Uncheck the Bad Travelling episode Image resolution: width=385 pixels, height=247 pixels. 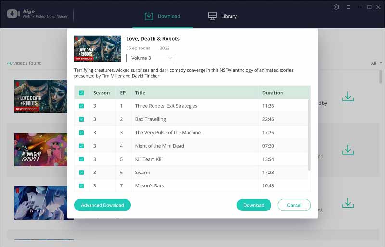coord(81,119)
